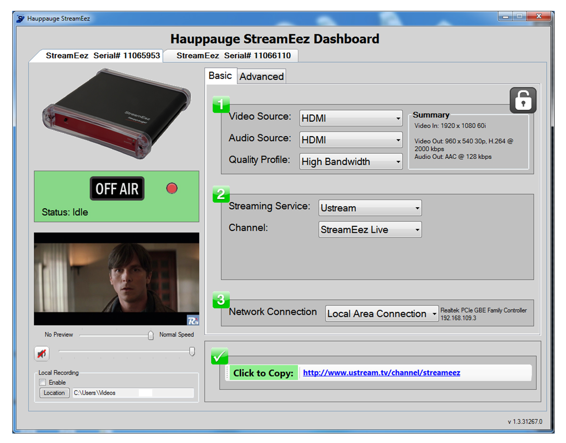
Task: Expand the Quality Profile dropdown
Action: [351, 162]
